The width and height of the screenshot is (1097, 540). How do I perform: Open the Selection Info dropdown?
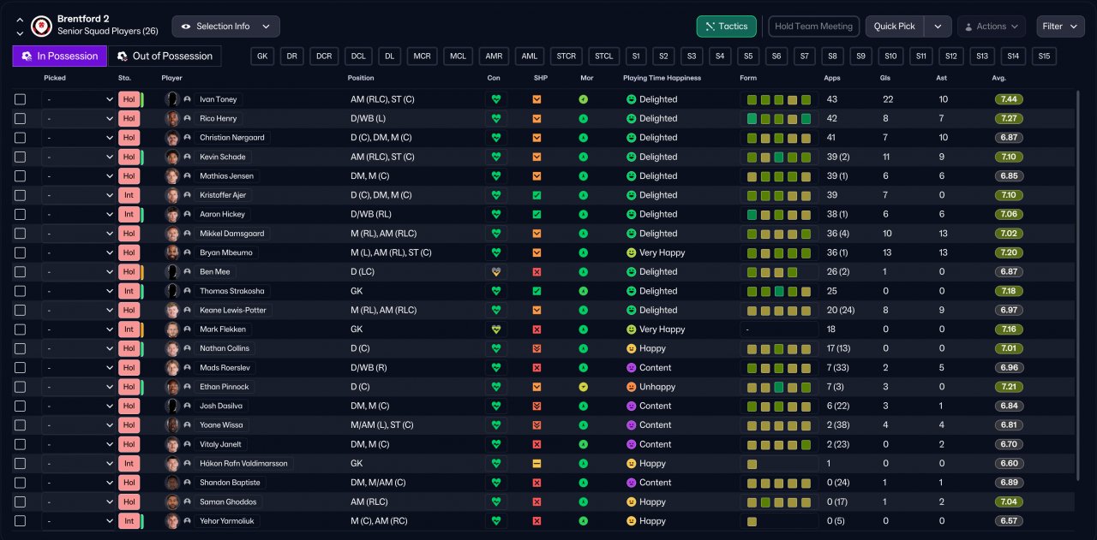tap(226, 27)
